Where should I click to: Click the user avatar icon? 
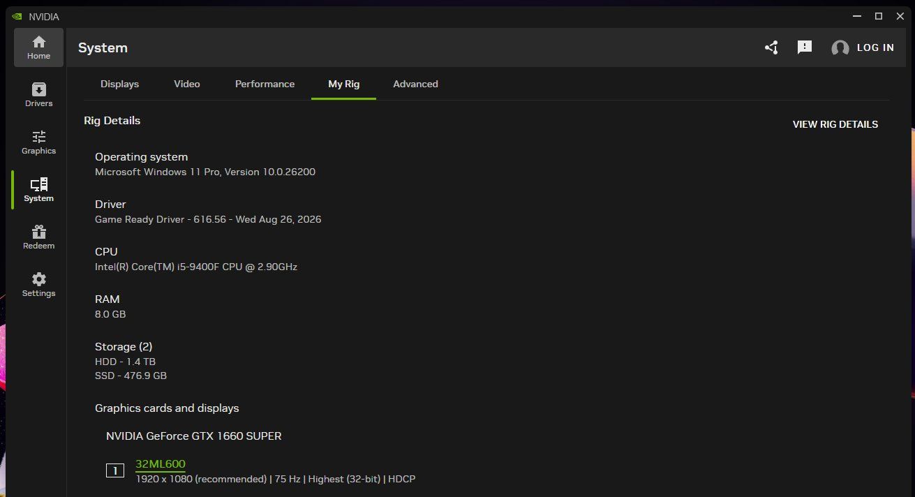click(x=840, y=48)
